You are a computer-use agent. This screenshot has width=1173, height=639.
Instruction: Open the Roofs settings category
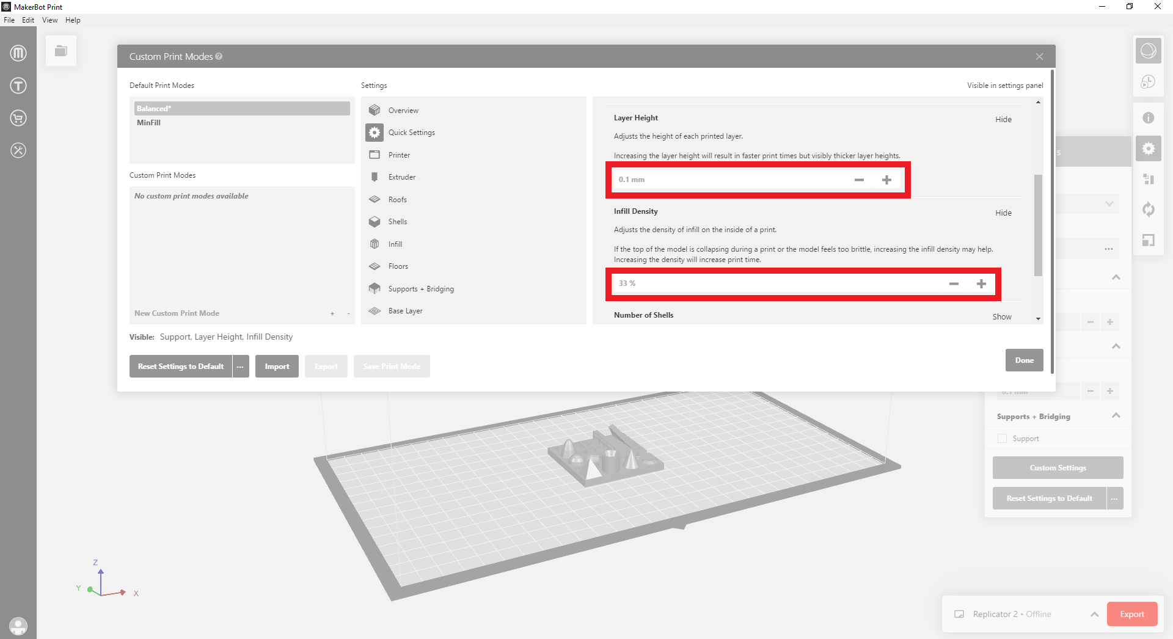pyautogui.click(x=398, y=200)
